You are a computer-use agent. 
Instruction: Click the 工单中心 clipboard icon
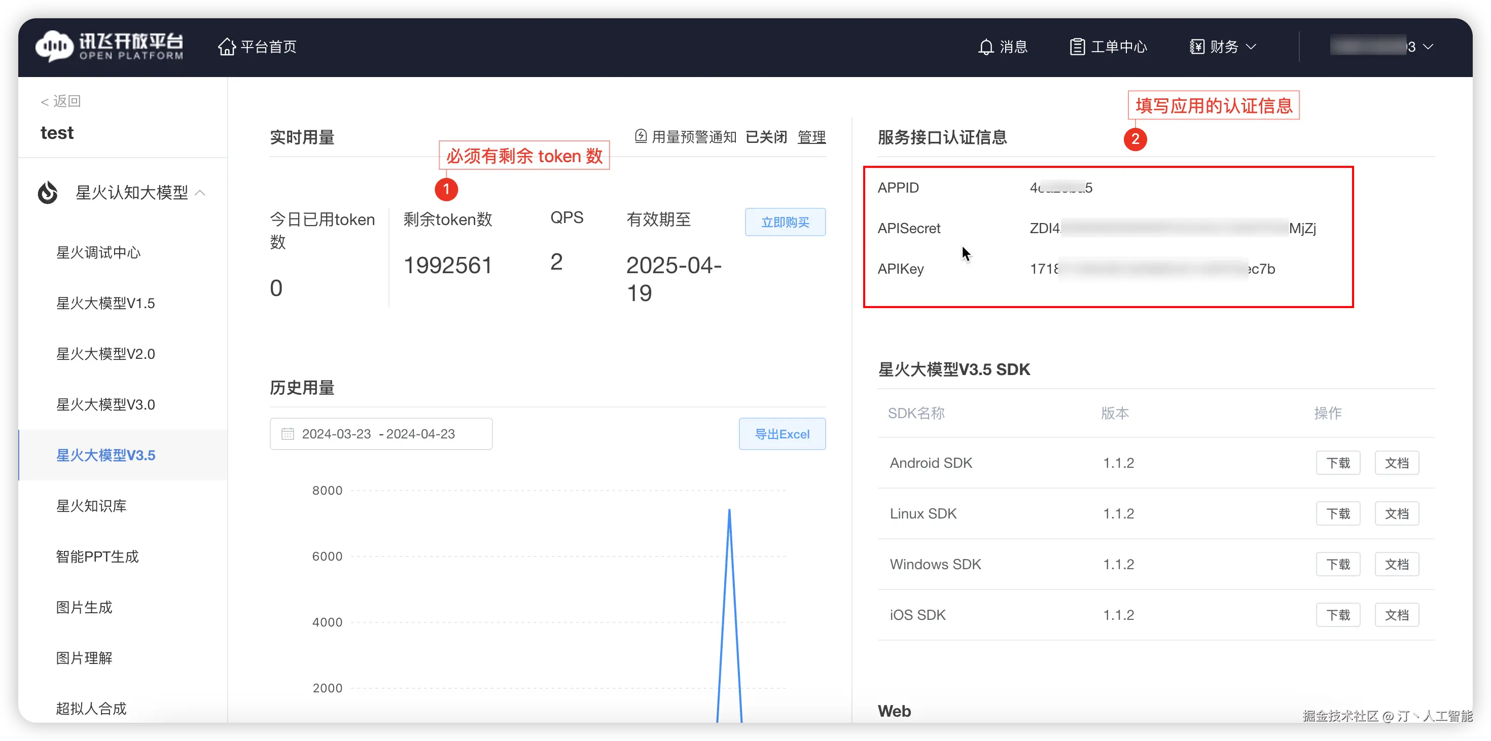pos(1077,47)
